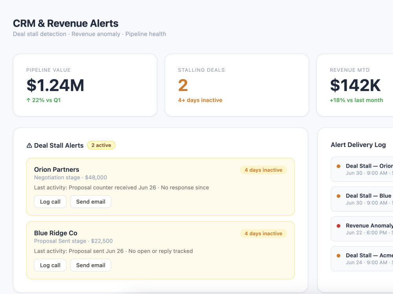
Task: Click the green up arrow next to 22% vs Q1
Action: 28,100
